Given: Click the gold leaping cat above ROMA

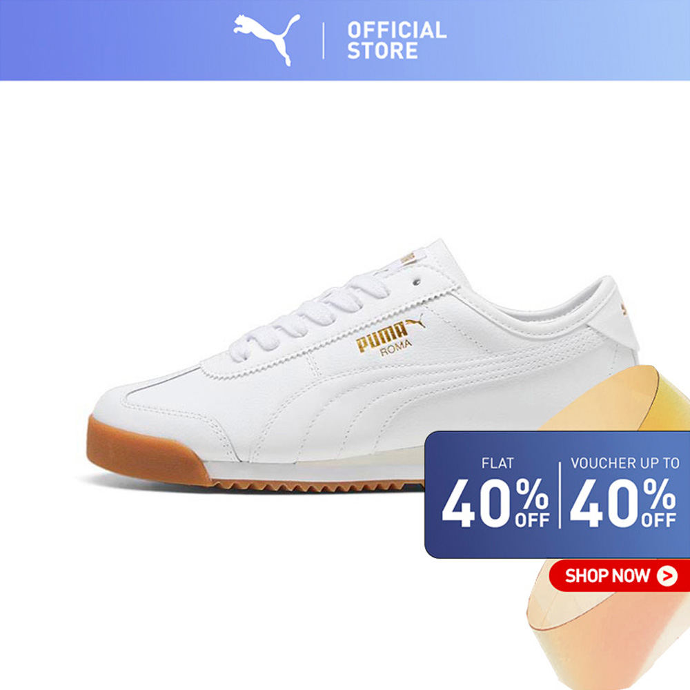Looking at the screenshot, I should click(415, 321).
